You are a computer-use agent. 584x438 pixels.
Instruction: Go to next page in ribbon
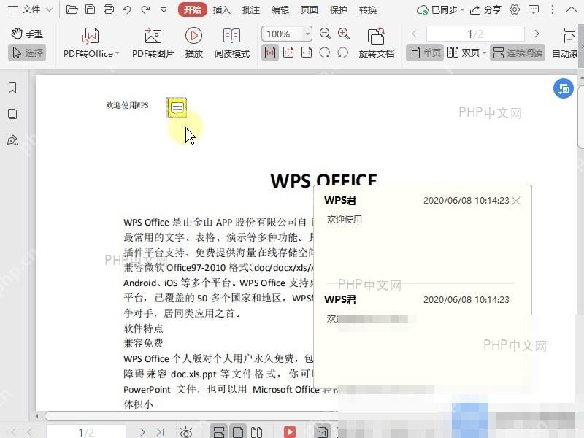coord(537,34)
